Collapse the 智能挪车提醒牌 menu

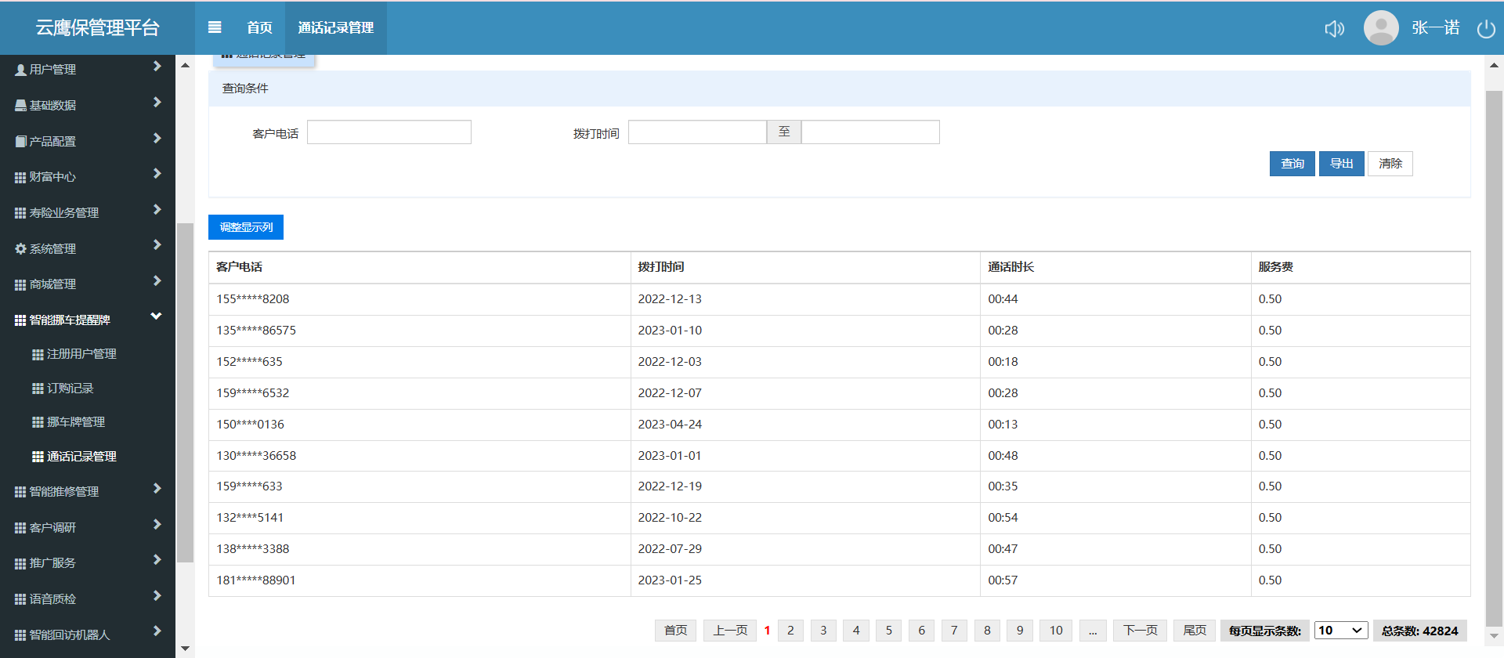pyautogui.click(x=156, y=316)
